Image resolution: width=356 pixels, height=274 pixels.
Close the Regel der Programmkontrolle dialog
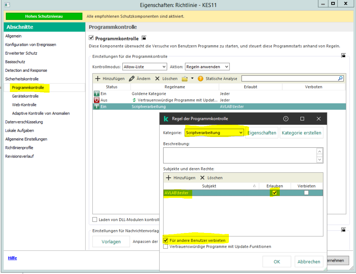pyautogui.click(x=319, y=118)
